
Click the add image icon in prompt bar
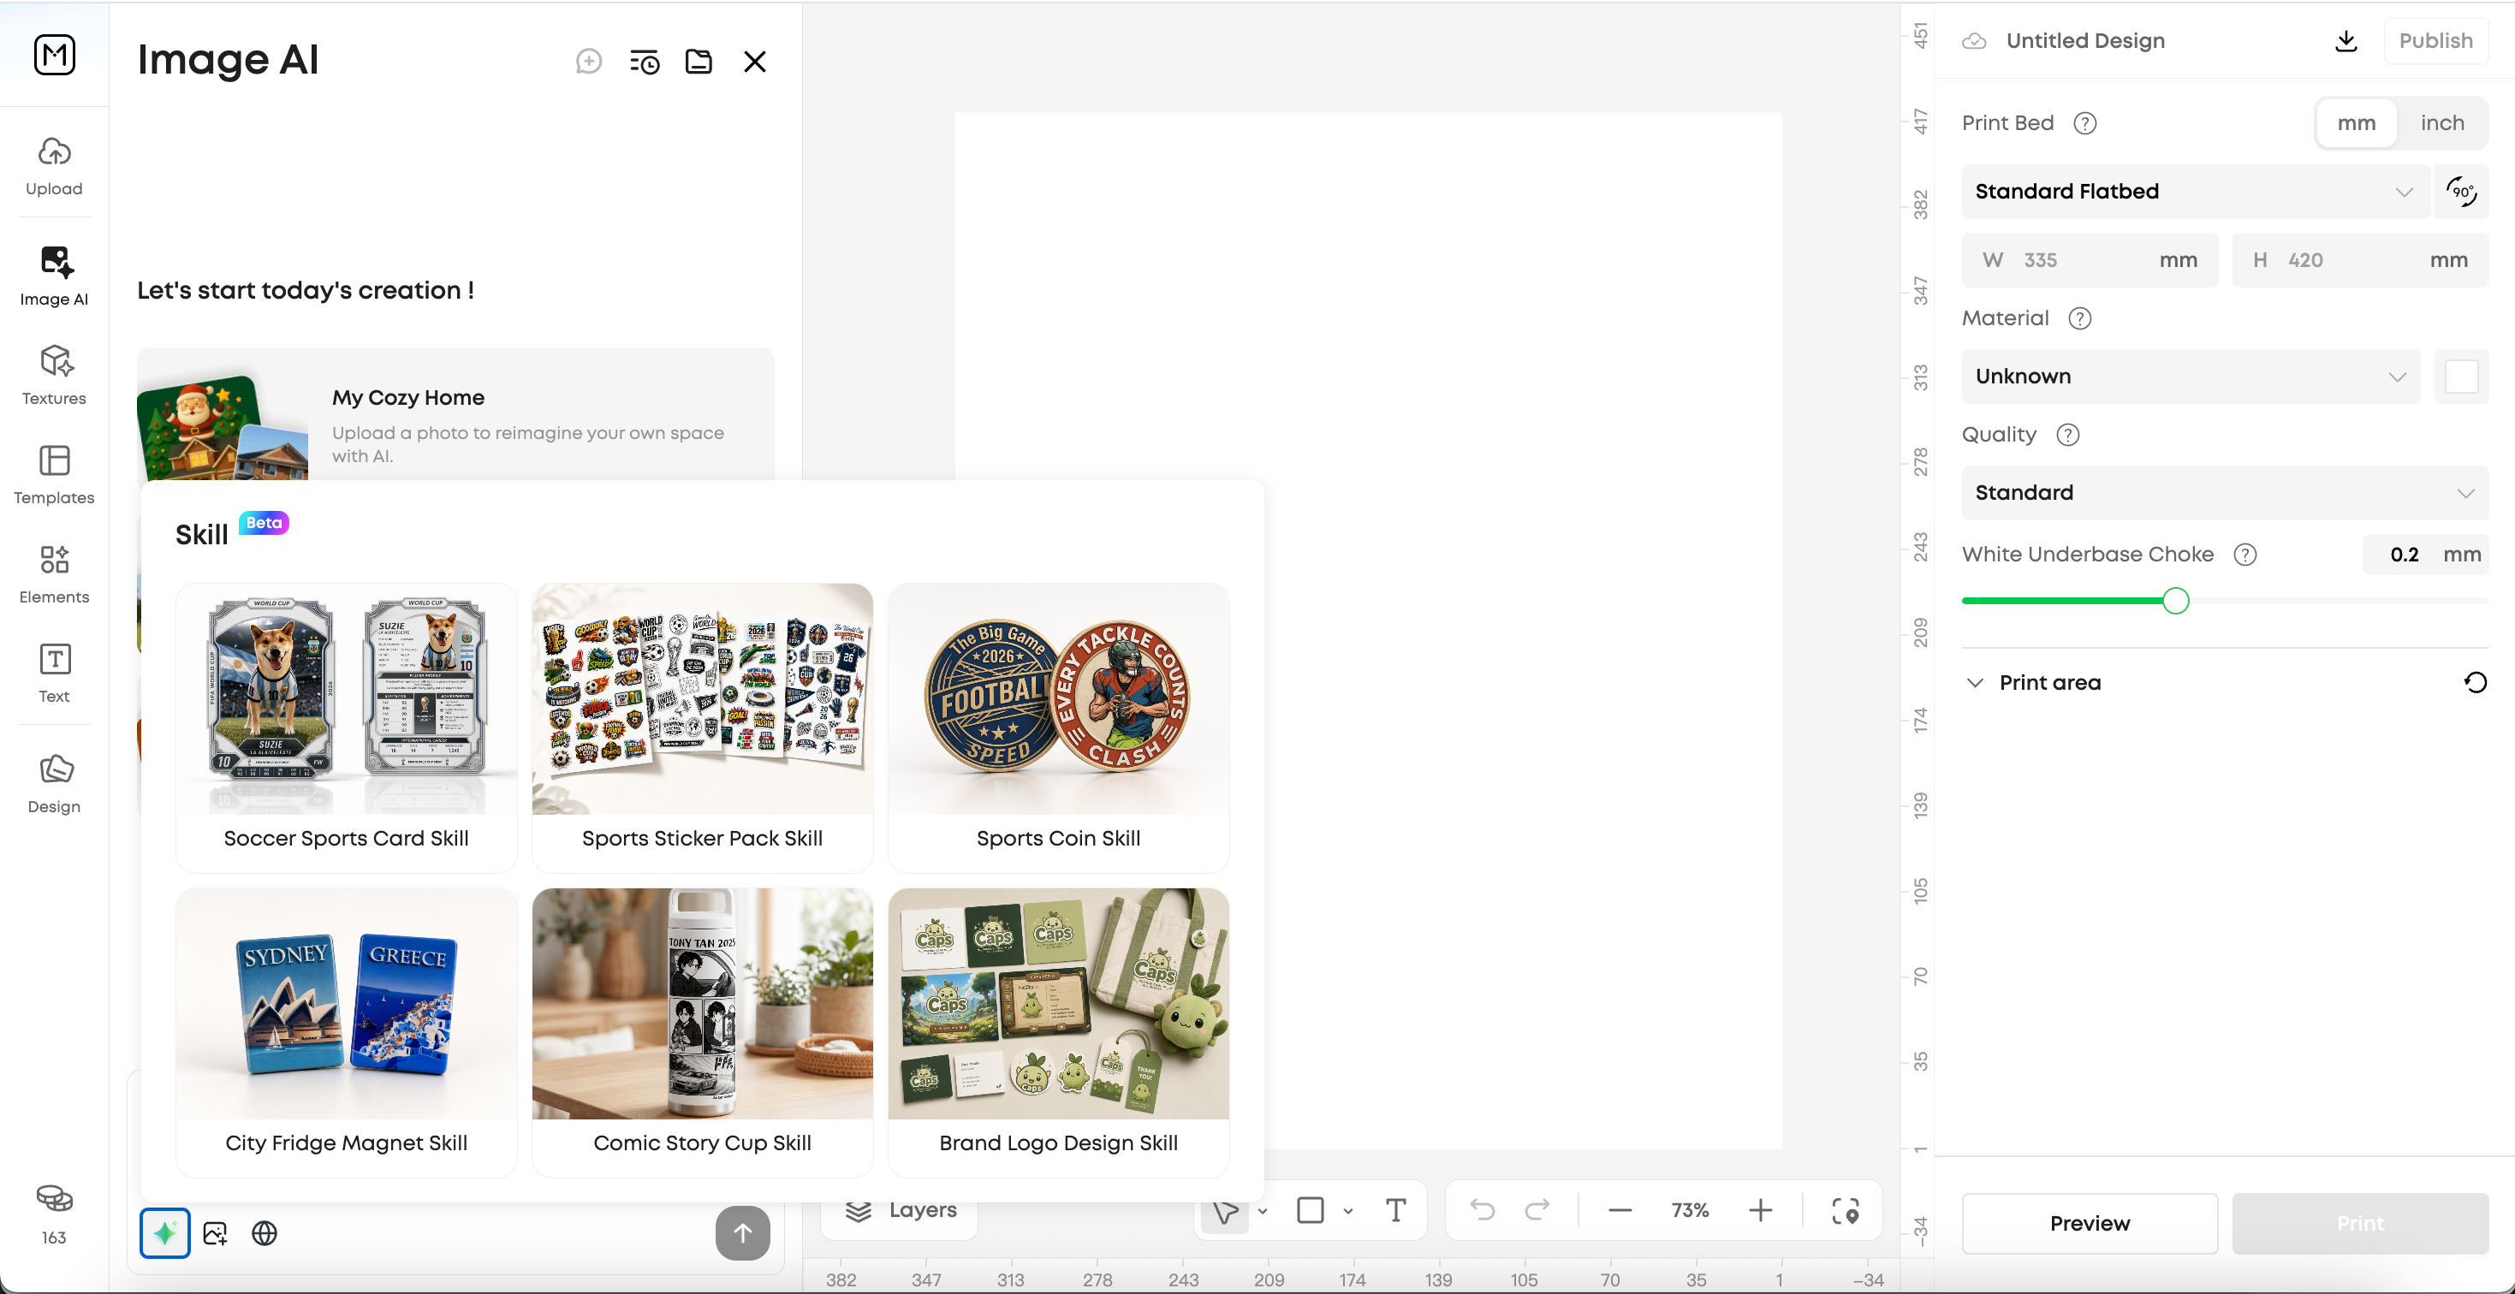pos(216,1232)
